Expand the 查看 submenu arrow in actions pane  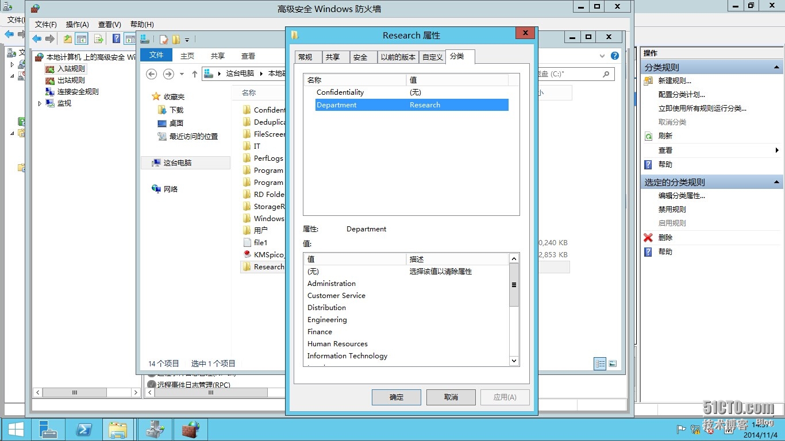click(777, 150)
